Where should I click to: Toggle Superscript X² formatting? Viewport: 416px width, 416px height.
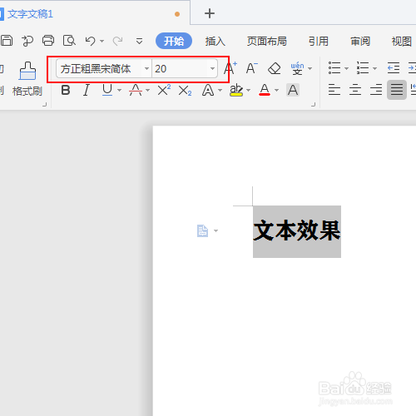pos(164,90)
